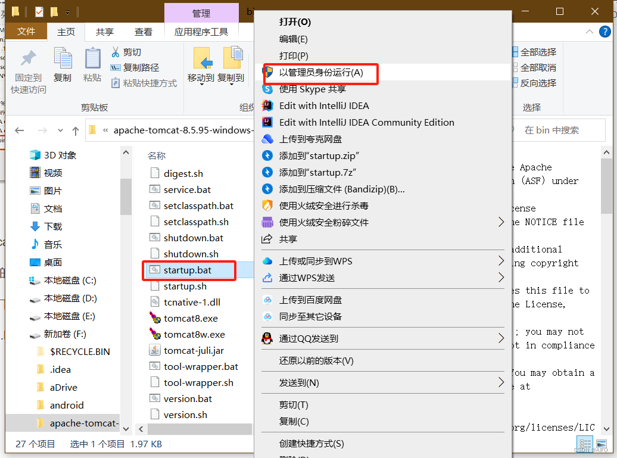Image resolution: width=617 pixels, height=458 pixels.
Task: Click the IntelliJ IDEA Community Edition icon
Action: 267,122
